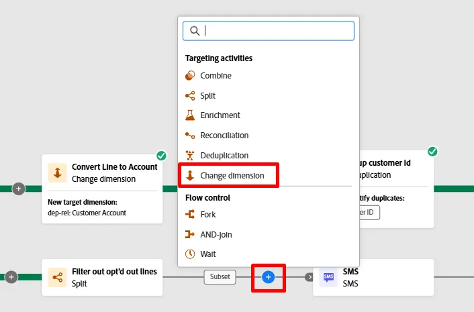This screenshot has height=312, width=474.
Task: Open the SMS delivery activity icon
Action: (328, 277)
